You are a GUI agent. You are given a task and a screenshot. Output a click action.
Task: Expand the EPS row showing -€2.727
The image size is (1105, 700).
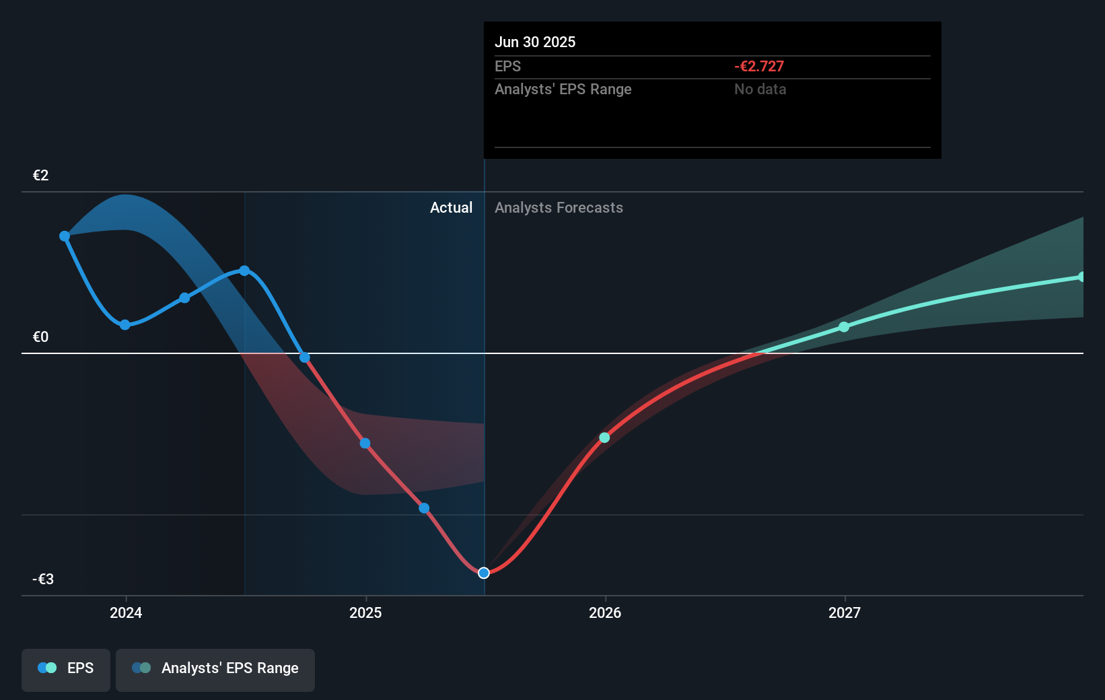pos(509,66)
